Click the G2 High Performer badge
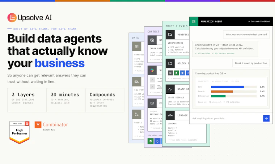This screenshot has height=164, width=275. tap(20, 132)
